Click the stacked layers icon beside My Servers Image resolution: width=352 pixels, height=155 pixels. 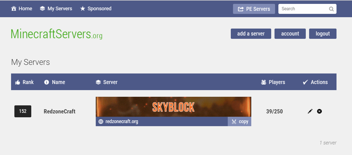(x=42, y=9)
